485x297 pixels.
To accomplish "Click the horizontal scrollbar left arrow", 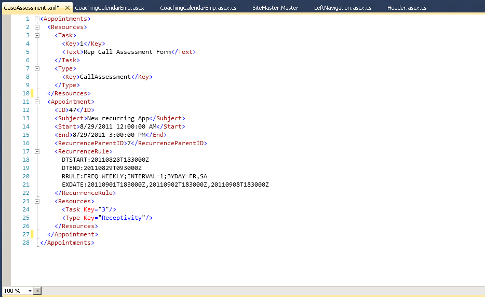I will 37,291.
